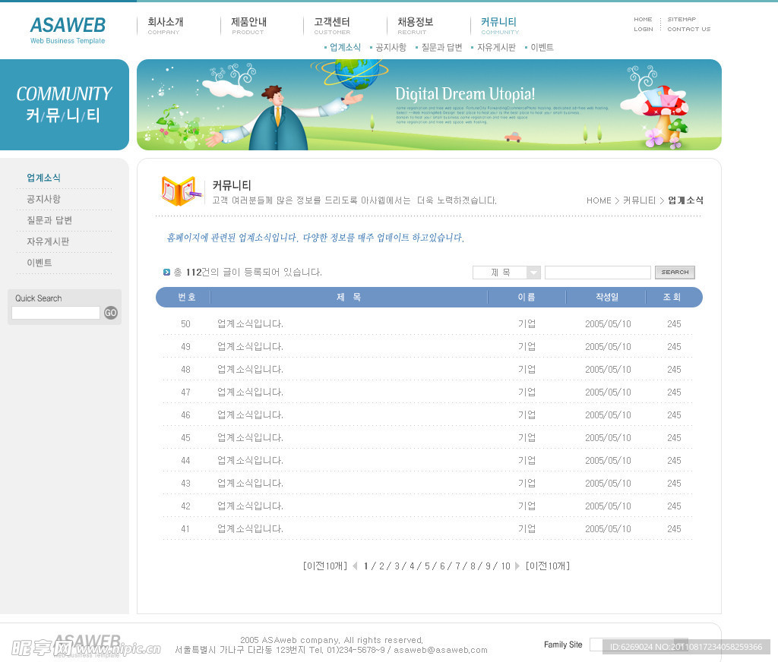Open the SITEMAP link
Screen dimensions: 778x662
click(682, 19)
